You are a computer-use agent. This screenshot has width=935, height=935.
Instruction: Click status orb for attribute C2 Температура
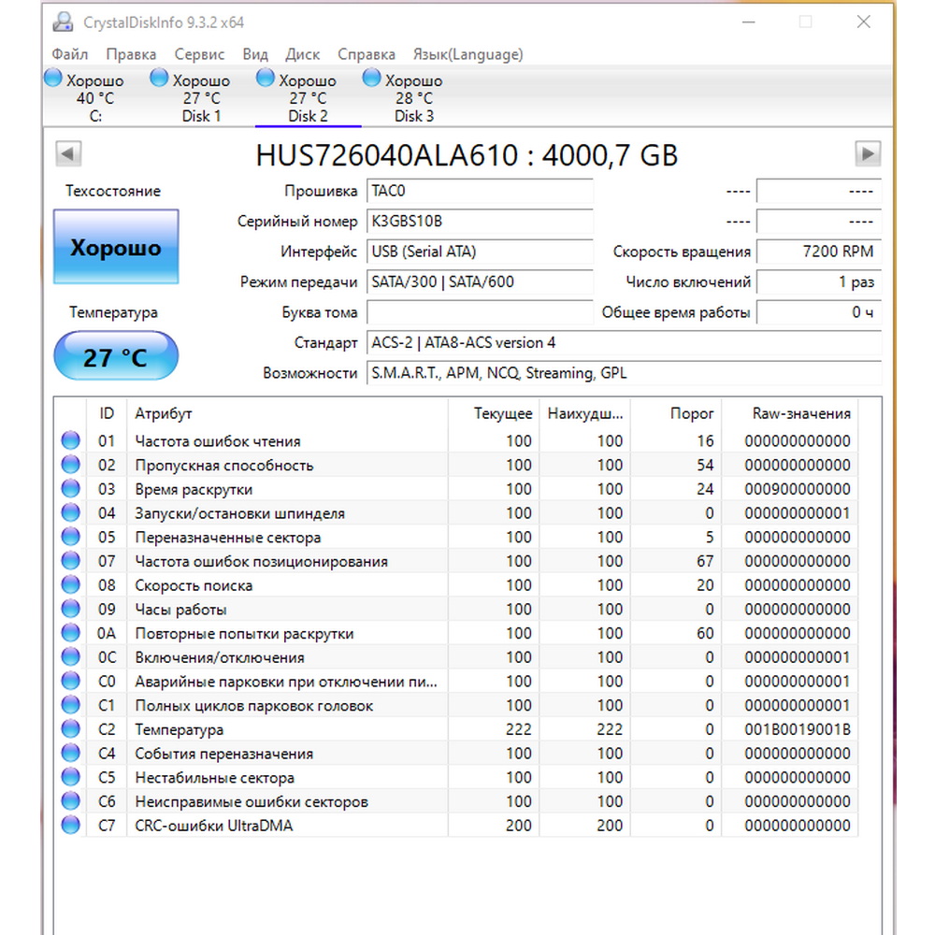click(70, 728)
